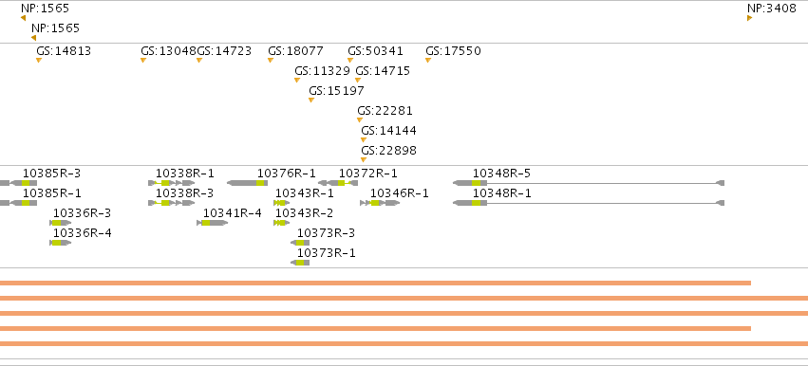Select the 10336R-3 transcript glyph
Viewport: 808px width, 366px height.
pyautogui.click(x=60, y=223)
